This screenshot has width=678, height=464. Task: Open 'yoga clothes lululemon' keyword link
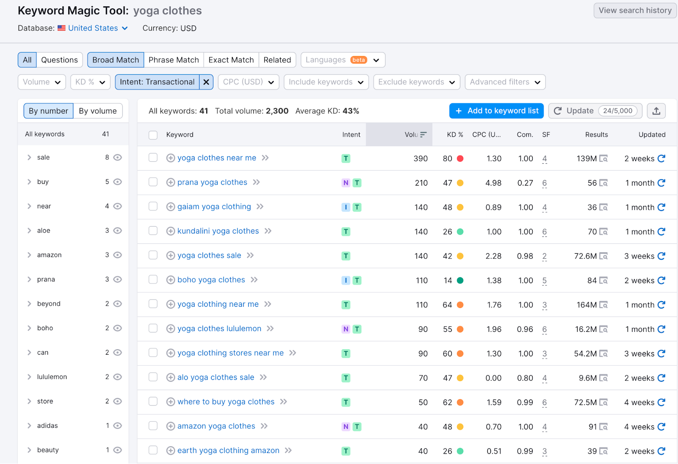pos(219,329)
